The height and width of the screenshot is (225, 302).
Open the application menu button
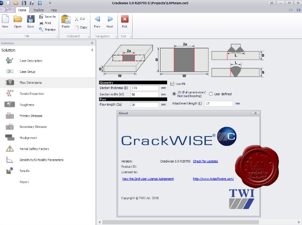(x=7, y=9)
